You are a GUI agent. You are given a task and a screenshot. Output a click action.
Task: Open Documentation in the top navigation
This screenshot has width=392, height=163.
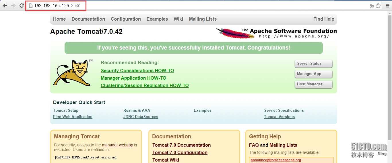pyautogui.click(x=88, y=19)
